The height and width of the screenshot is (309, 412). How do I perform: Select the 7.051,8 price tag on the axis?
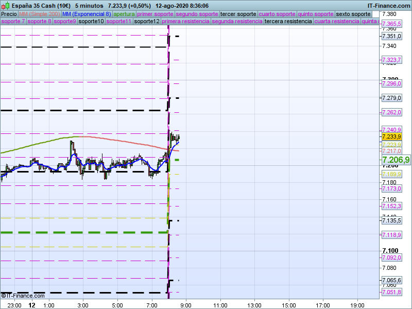point(391,293)
